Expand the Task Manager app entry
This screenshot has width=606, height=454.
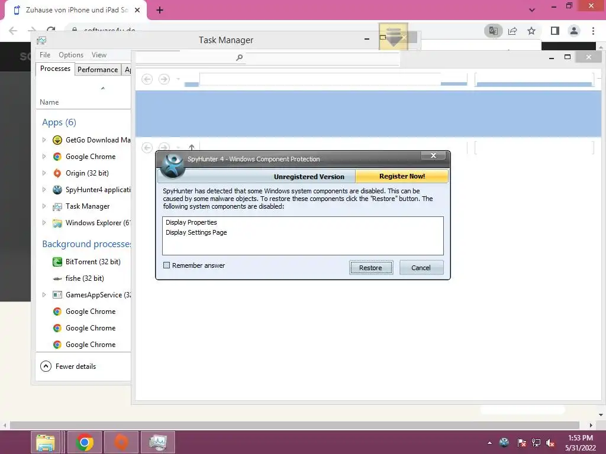tap(44, 206)
